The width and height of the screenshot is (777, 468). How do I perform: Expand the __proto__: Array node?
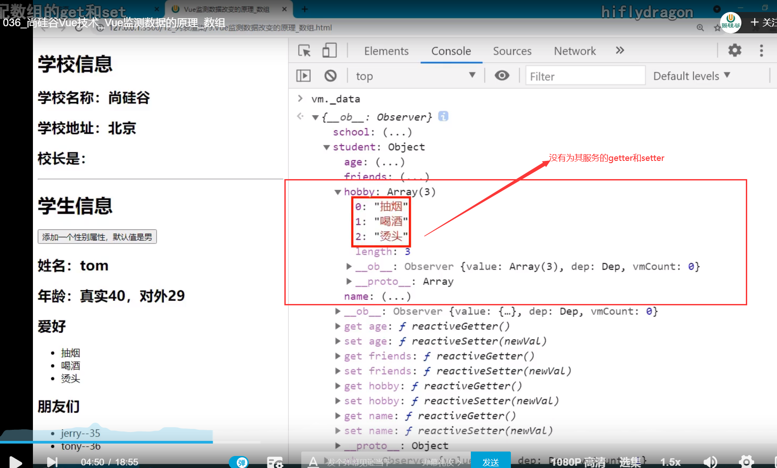(349, 281)
